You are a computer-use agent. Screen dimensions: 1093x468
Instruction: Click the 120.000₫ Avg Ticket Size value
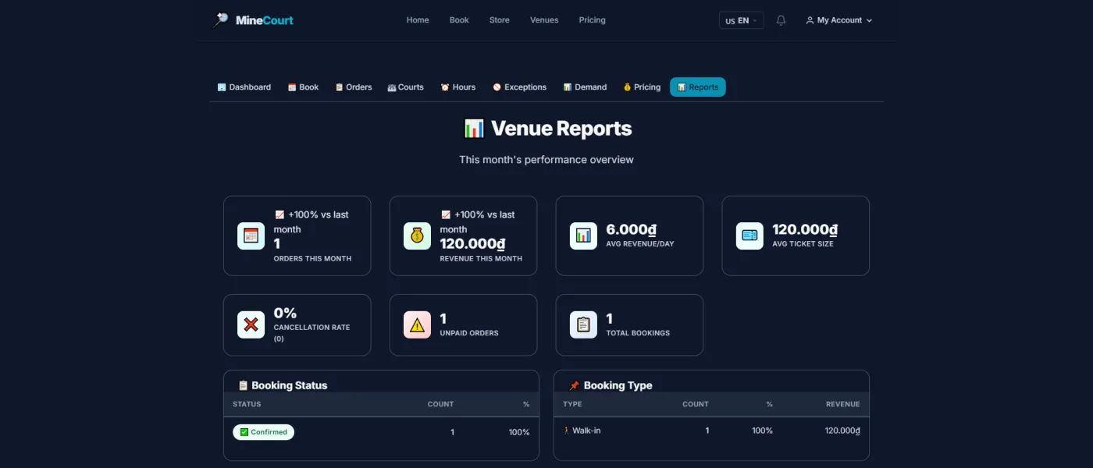point(805,229)
